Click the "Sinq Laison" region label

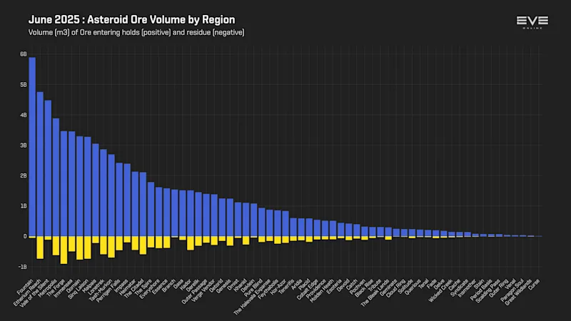79,290
